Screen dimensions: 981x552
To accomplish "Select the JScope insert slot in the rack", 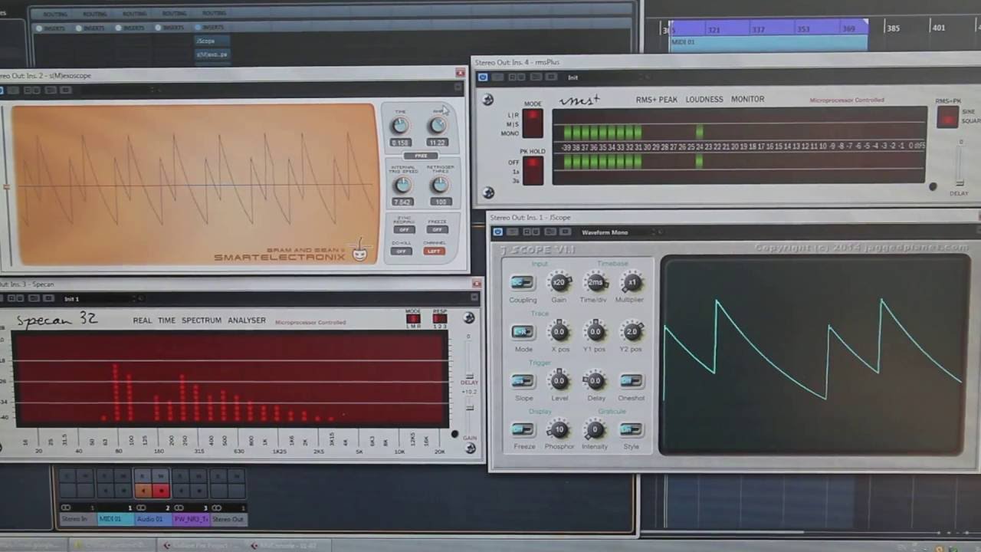I will coord(212,41).
